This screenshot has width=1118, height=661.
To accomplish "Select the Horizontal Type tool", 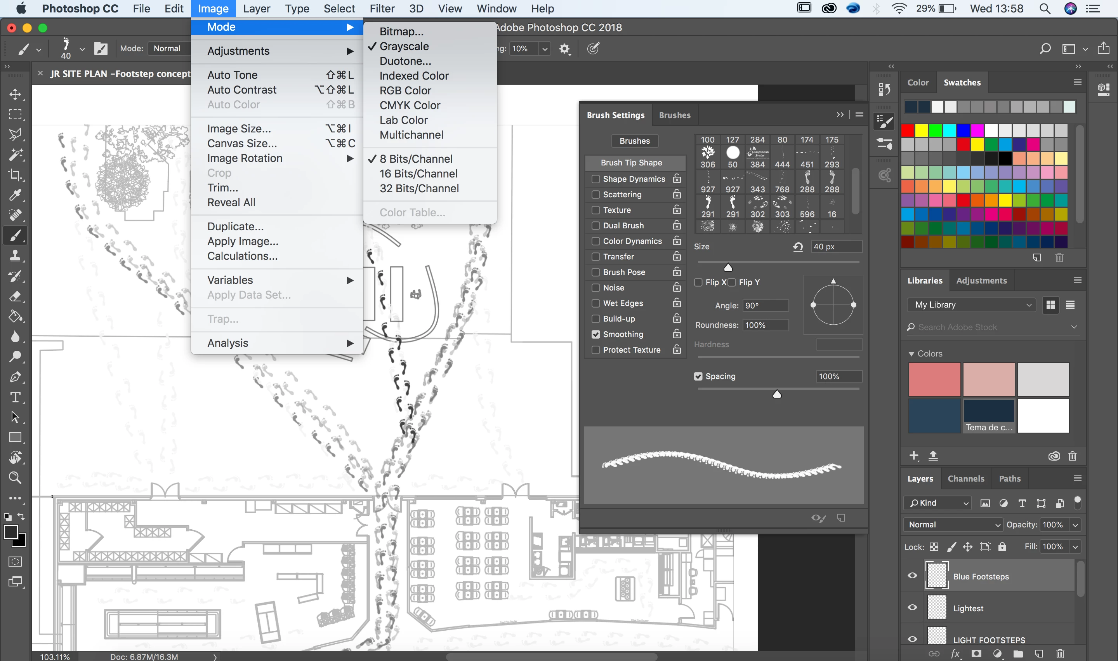I will (15, 397).
